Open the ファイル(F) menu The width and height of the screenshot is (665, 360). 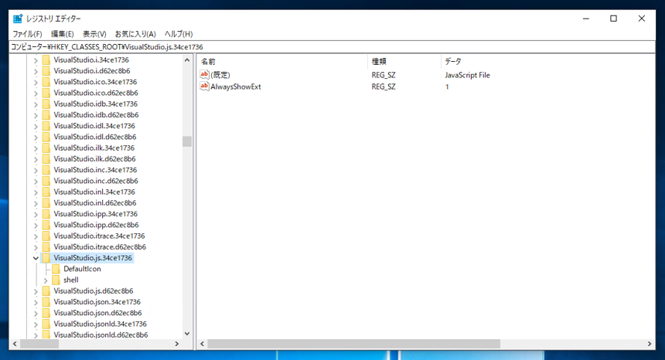[27, 34]
